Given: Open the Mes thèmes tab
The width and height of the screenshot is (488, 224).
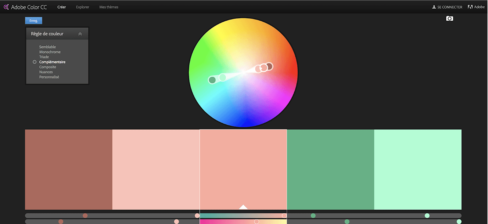Looking at the screenshot, I should coord(109,7).
